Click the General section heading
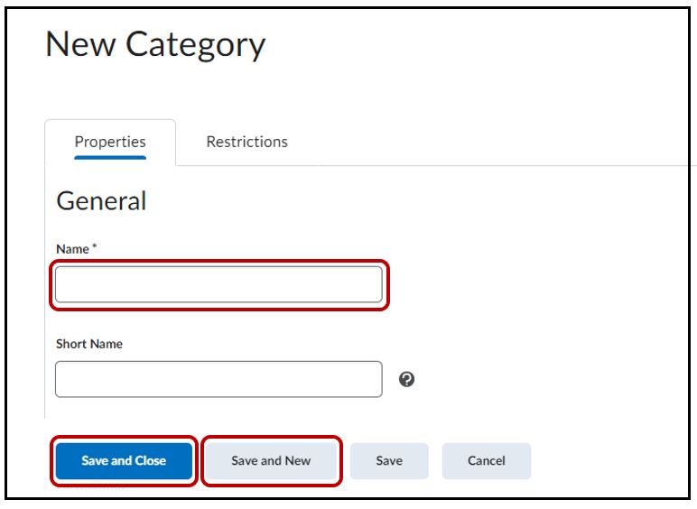Screen dimensions: 697x509 (x=101, y=201)
